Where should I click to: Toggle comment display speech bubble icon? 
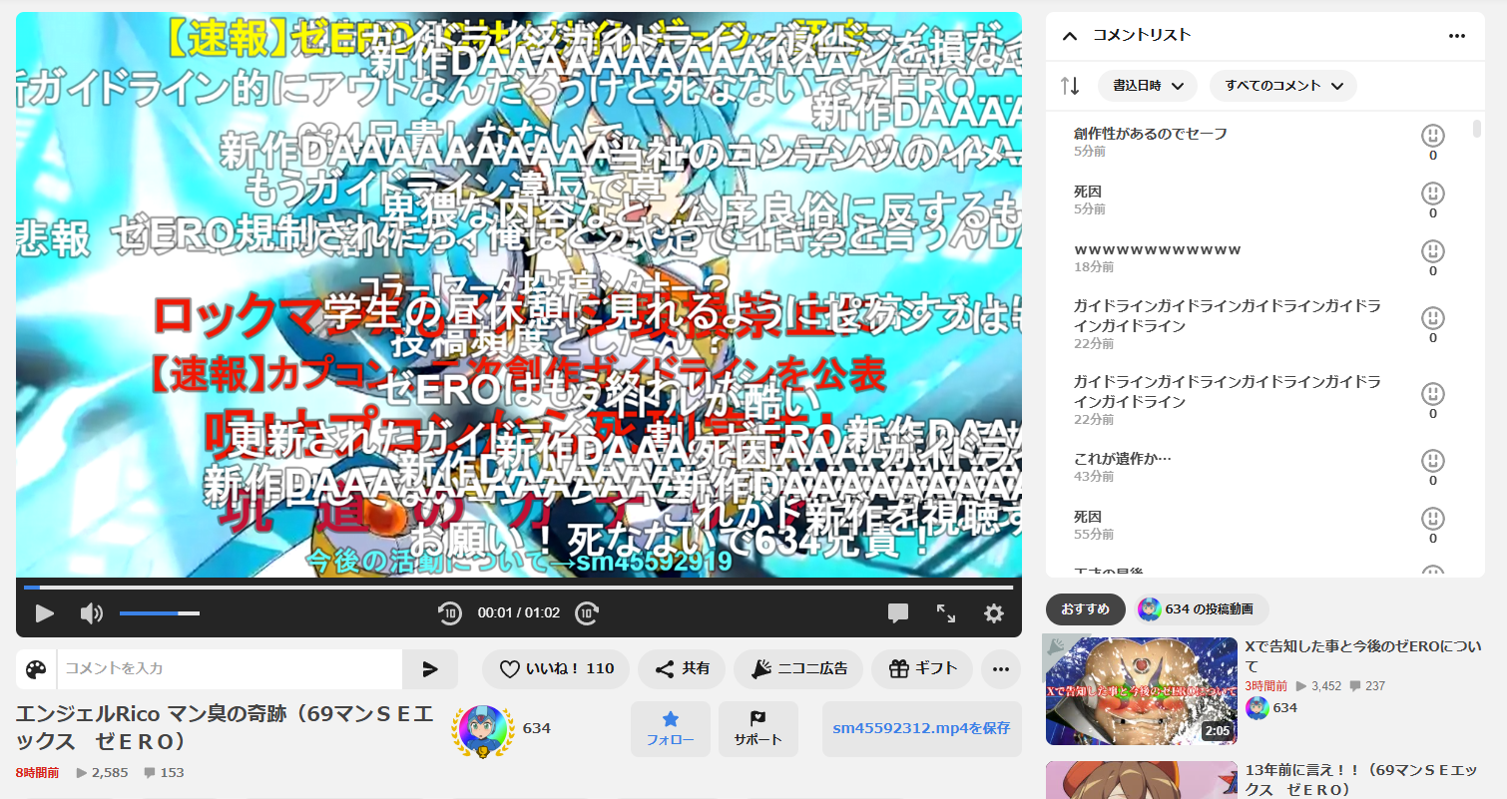pos(897,613)
